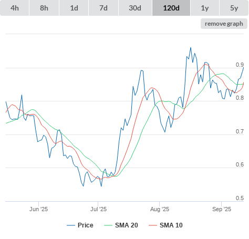This screenshot has height=239, width=249.
Task: Toggle the SMA 20 legend label
Action: pyautogui.click(x=127, y=225)
